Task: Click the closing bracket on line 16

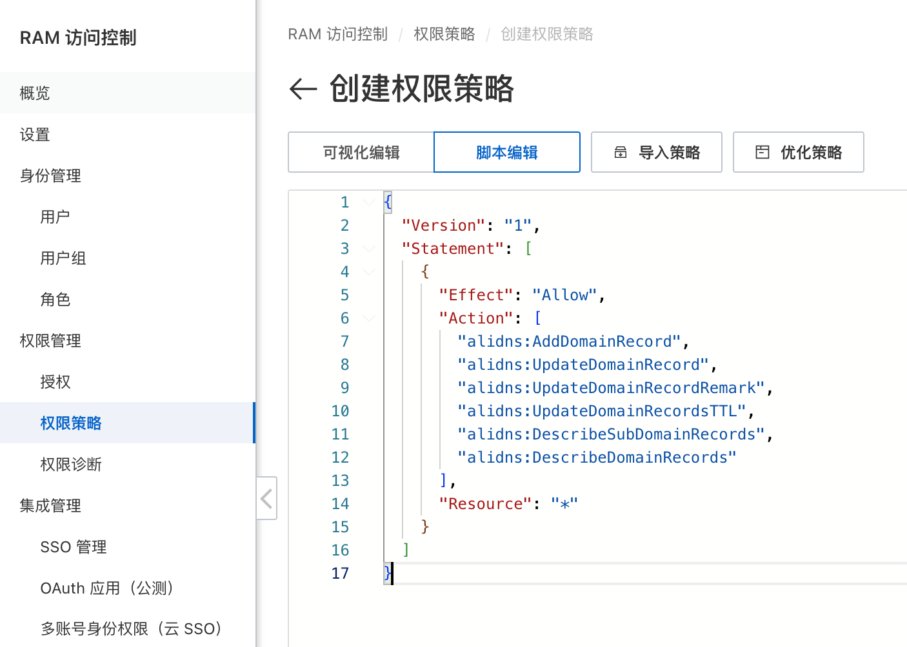Action: [406, 550]
